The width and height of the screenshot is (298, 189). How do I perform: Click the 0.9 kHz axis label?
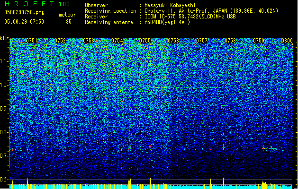(4, 109)
